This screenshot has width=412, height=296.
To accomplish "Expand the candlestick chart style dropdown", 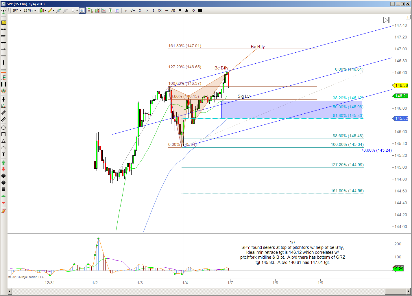I will (x=43, y=10).
